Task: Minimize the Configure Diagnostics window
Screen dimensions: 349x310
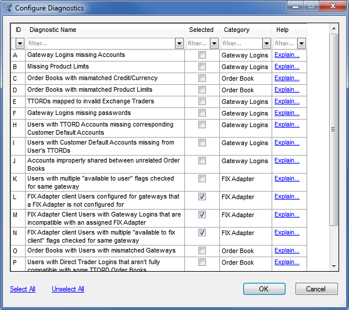Action: point(295,6)
